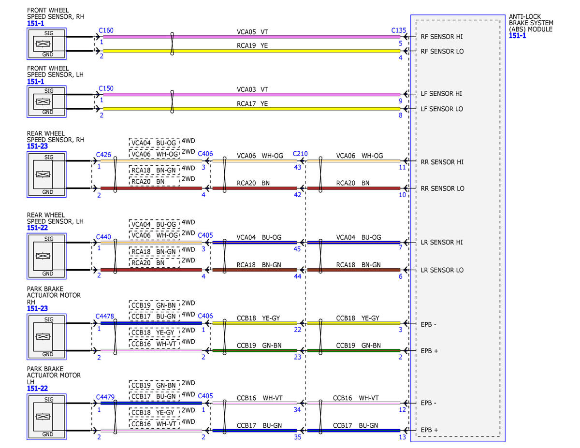Viewport: 580px width, 448px height.
Task: Click the RR SENSOR HI terminal label
Action: [x=442, y=162]
